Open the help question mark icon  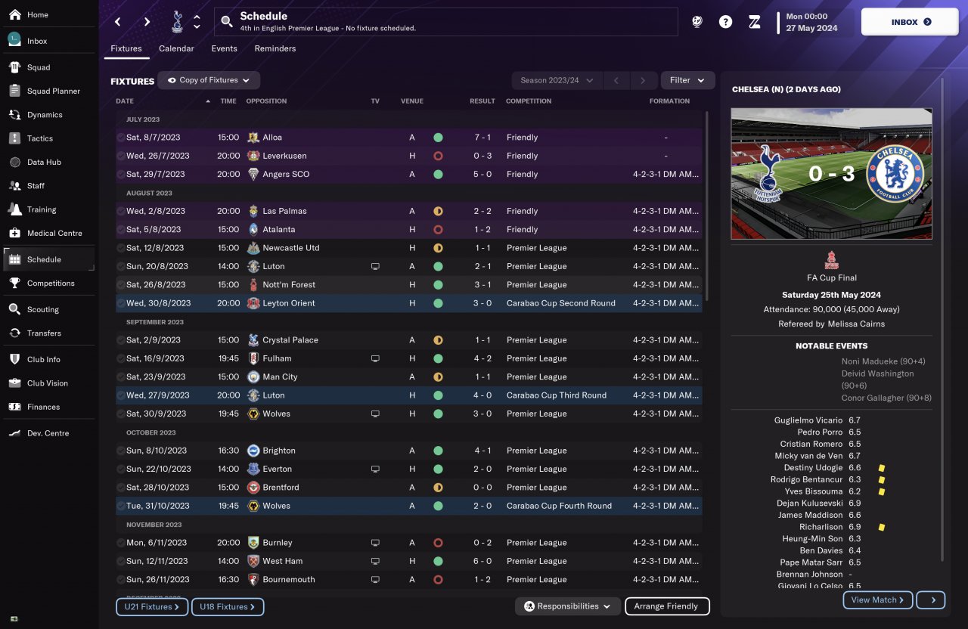pyautogui.click(x=725, y=22)
